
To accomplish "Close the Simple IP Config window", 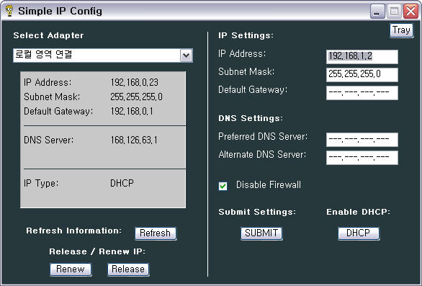I will point(410,12).
